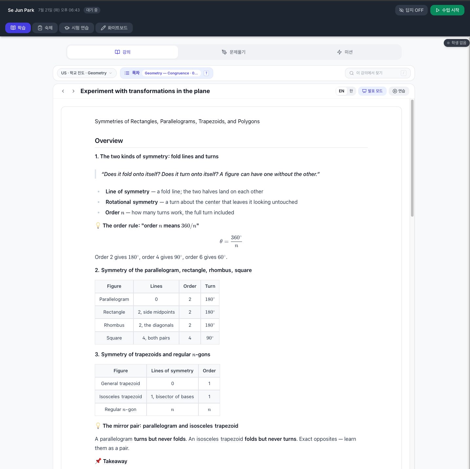The width and height of the screenshot is (470, 469).
Task: Click the "Parallelogram" table cell
Action: 114,299
